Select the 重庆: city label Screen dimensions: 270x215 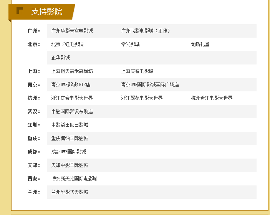[34, 138]
